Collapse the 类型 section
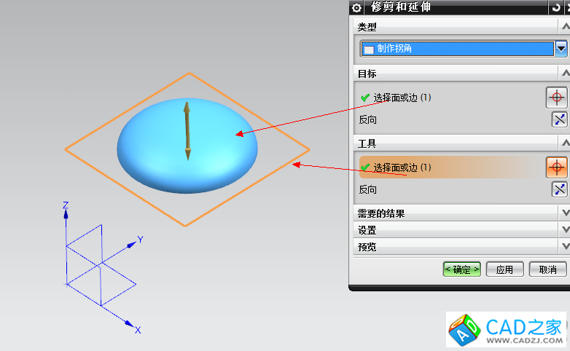The width and height of the screenshot is (570, 351). click(564, 27)
